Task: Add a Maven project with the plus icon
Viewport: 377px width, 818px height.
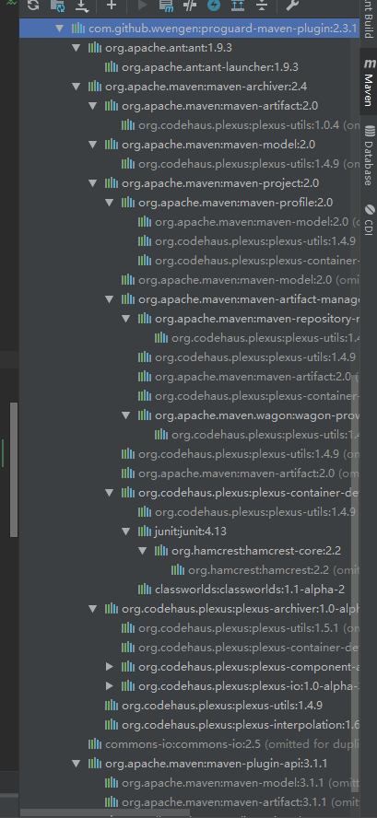Action: (x=112, y=6)
